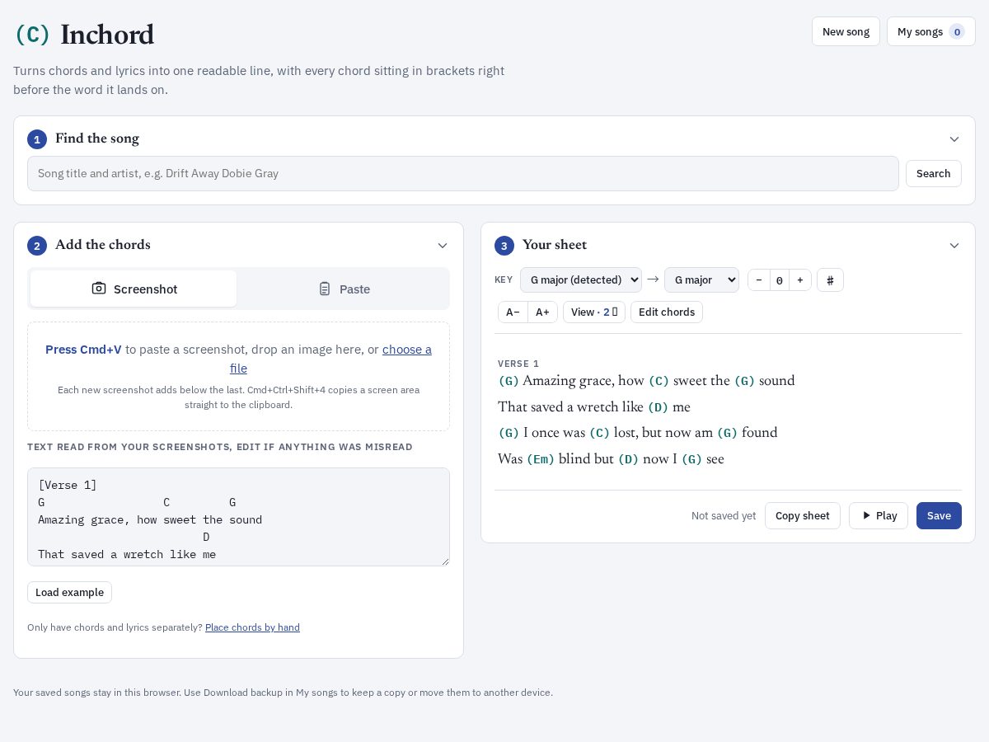This screenshot has height=742, width=989.
Task: Click the My songs count badge 0
Action: pos(957,31)
